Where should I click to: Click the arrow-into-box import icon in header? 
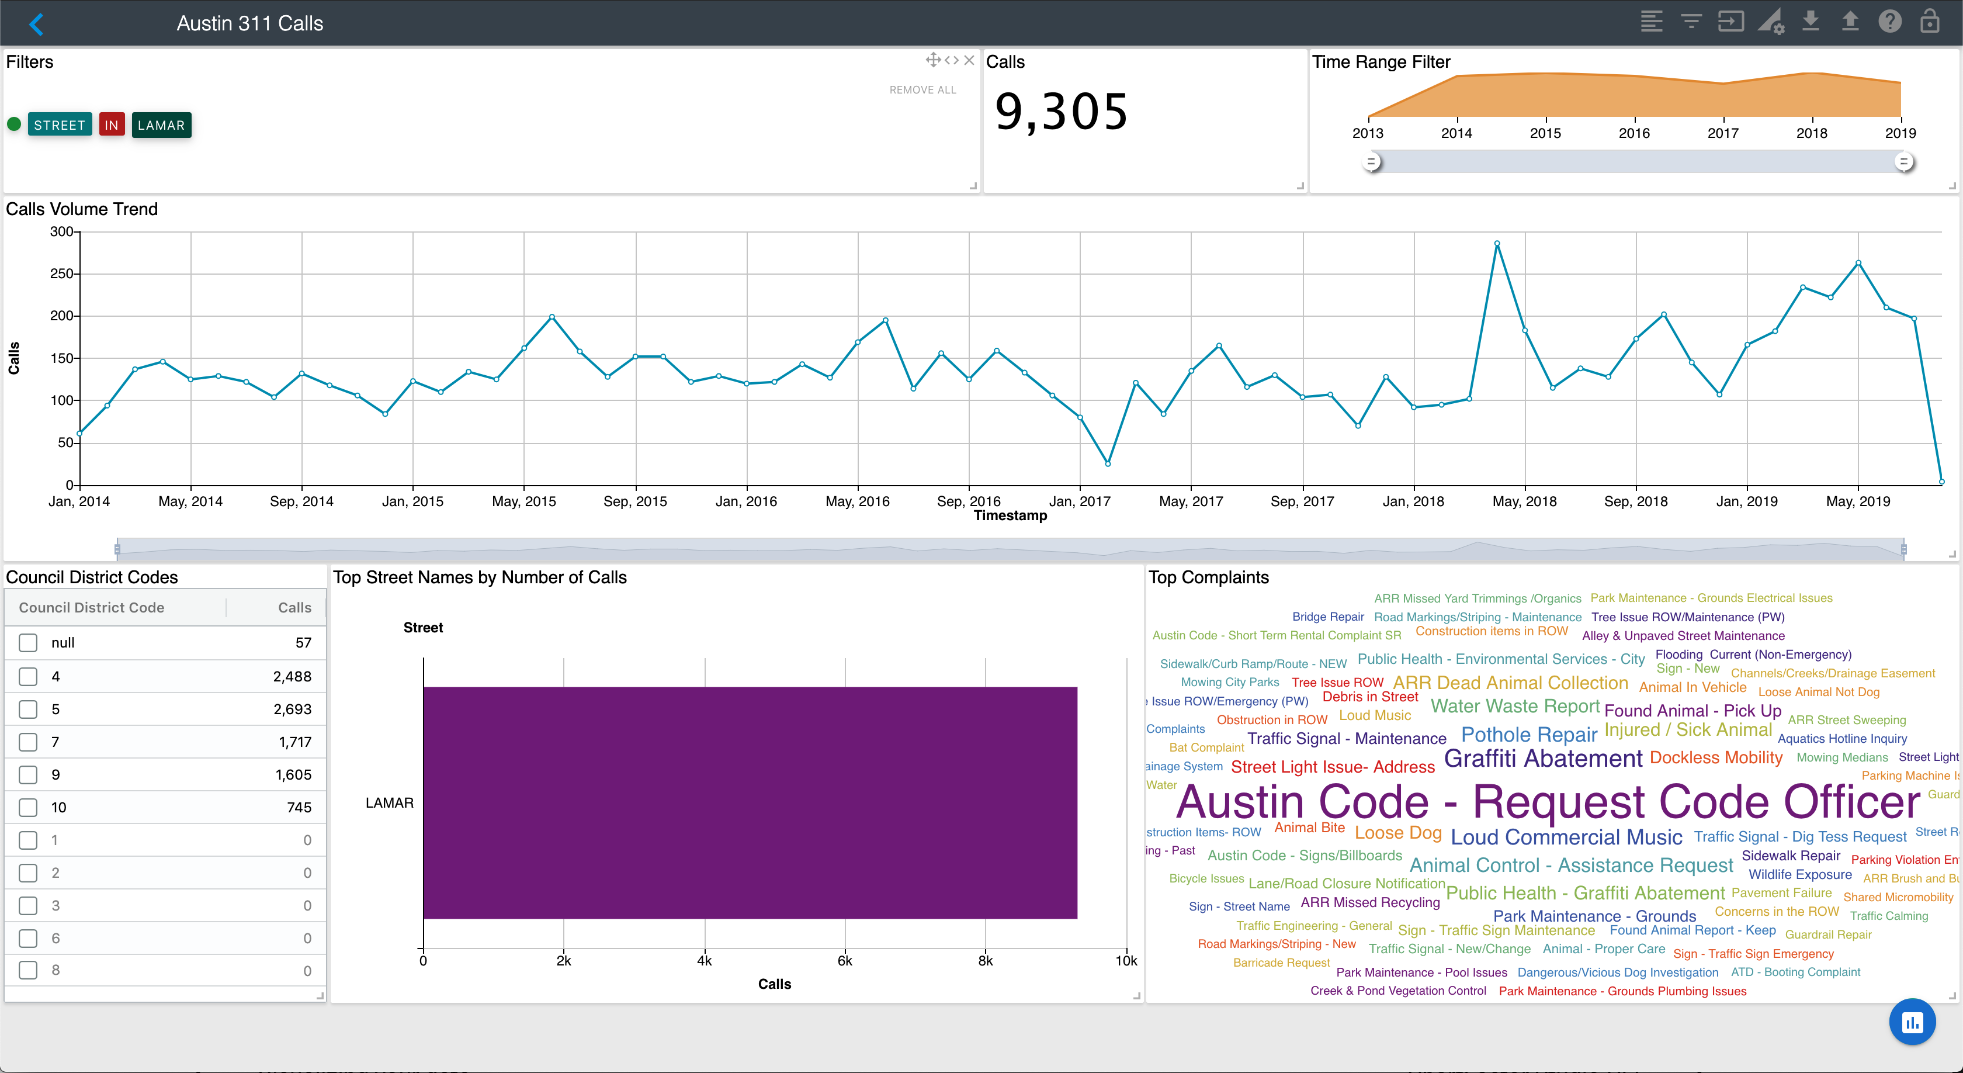[x=1730, y=22]
